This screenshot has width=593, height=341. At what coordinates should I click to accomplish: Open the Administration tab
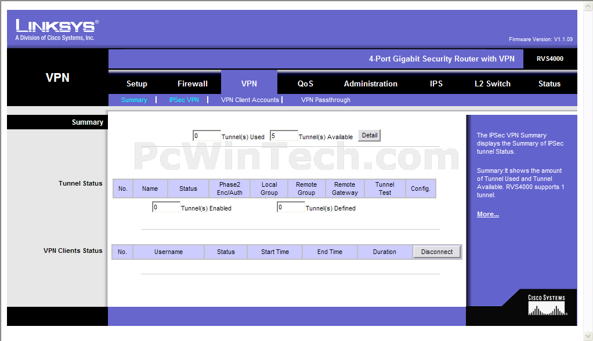coord(371,84)
